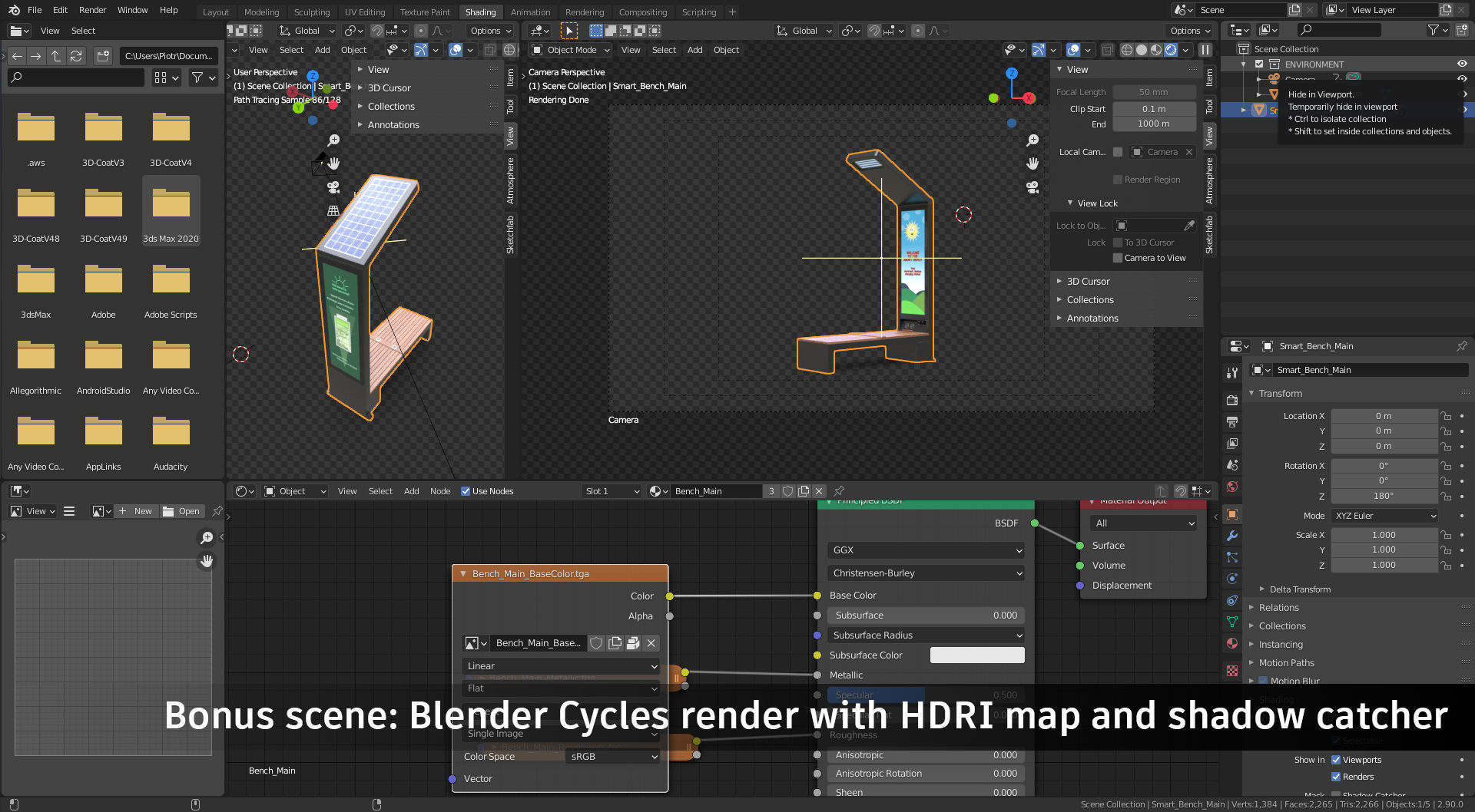Adjust the Anisotropic Rotation slider
Image resolution: width=1475 pixels, height=812 pixels.
point(926,774)
